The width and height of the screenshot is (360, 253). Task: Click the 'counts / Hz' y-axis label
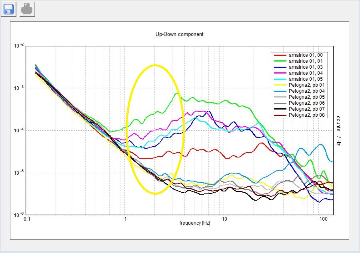pyautogui.click(x=338, y=131)
